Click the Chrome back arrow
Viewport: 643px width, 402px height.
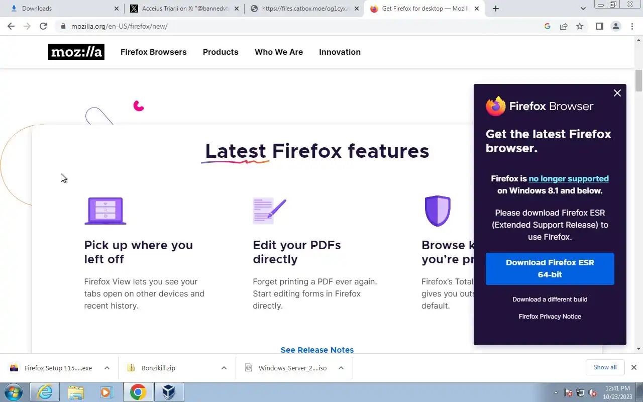11,26
